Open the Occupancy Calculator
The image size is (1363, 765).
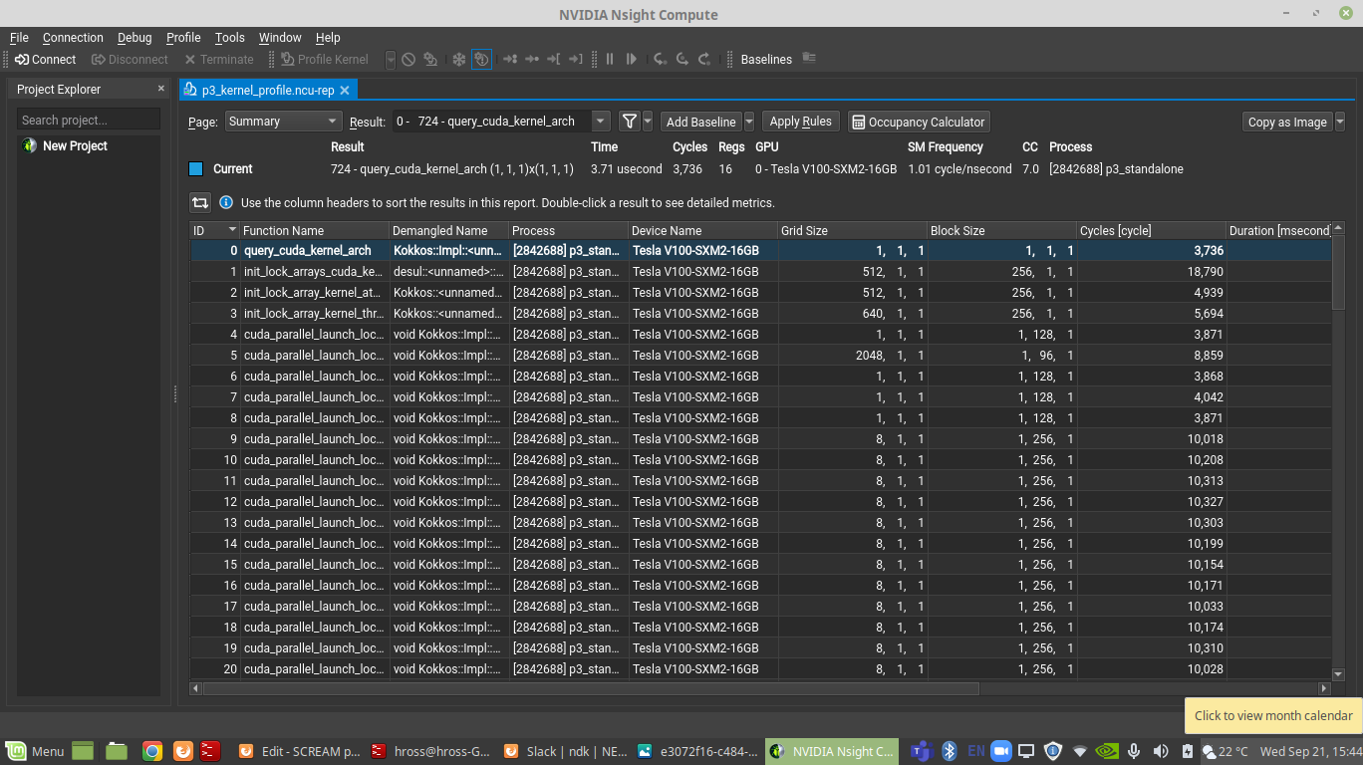[x=918, y=121]
